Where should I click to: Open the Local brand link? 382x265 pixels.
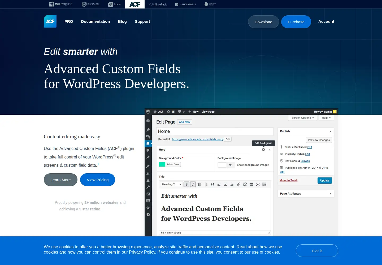point(115,4)
